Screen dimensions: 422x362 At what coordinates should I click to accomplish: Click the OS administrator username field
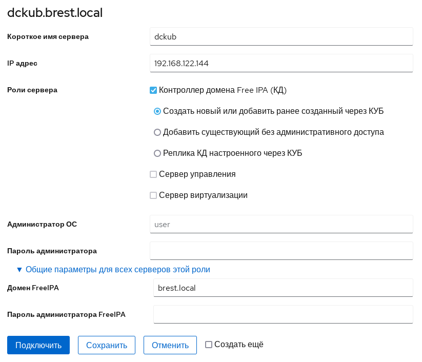(x=281, y=224)
